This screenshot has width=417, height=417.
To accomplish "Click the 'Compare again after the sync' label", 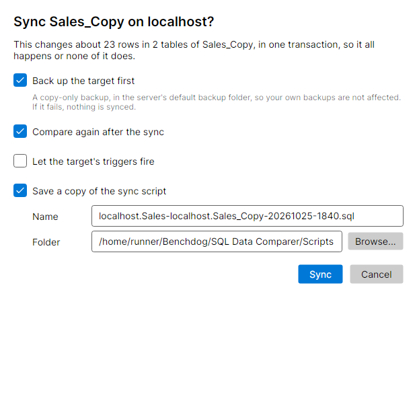I will (98, 132).
